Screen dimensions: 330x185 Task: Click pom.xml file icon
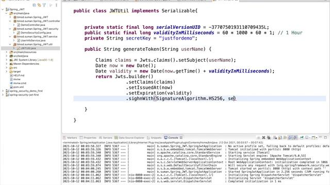click(11, 87)
